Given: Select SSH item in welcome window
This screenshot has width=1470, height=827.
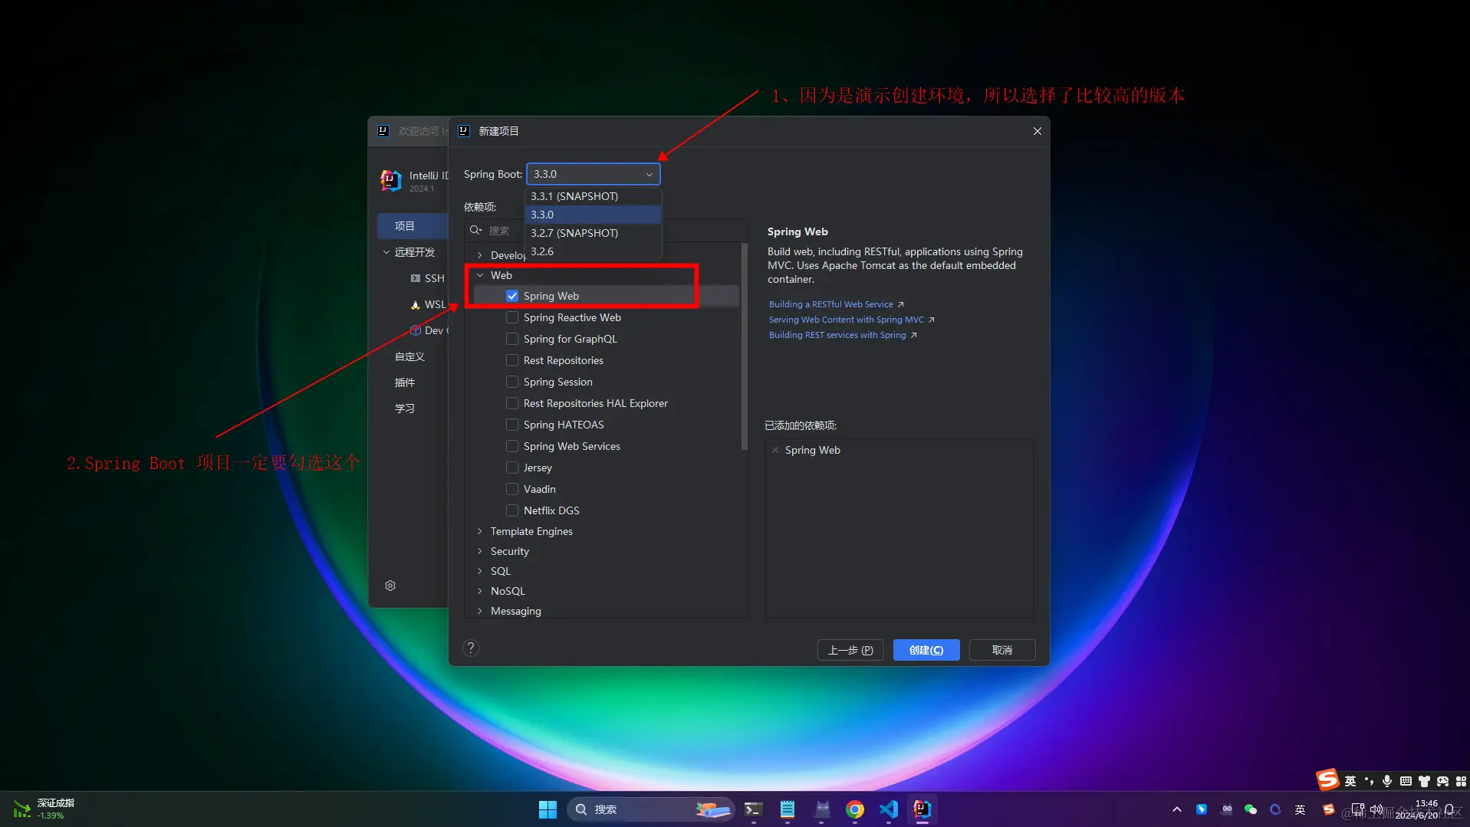Looking at the screenshot, I should click(x=428, y=278).
